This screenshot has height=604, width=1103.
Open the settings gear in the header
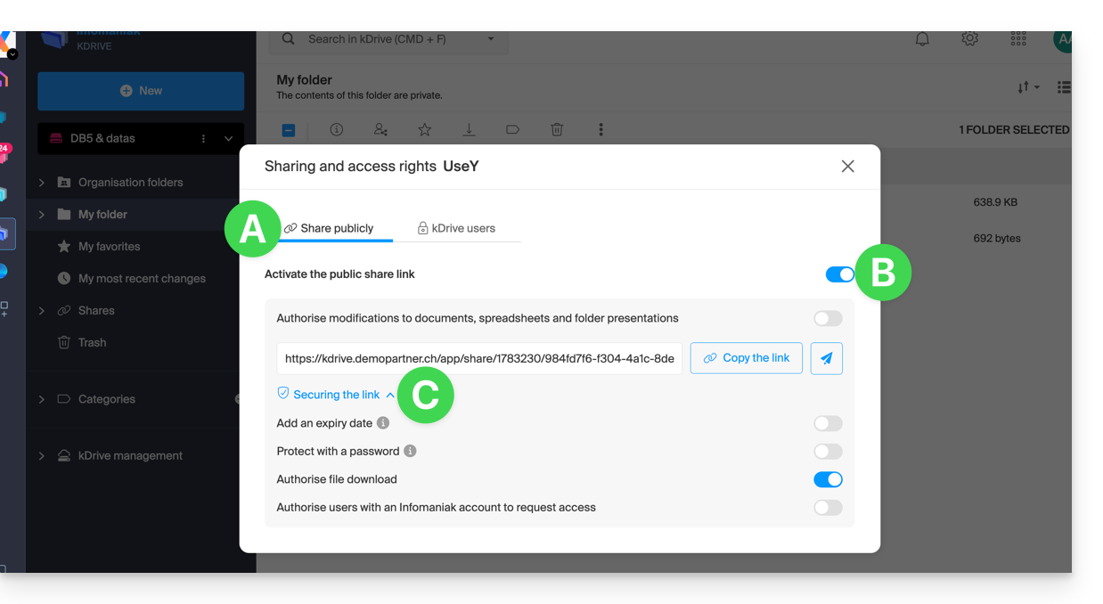click(970, 39)
